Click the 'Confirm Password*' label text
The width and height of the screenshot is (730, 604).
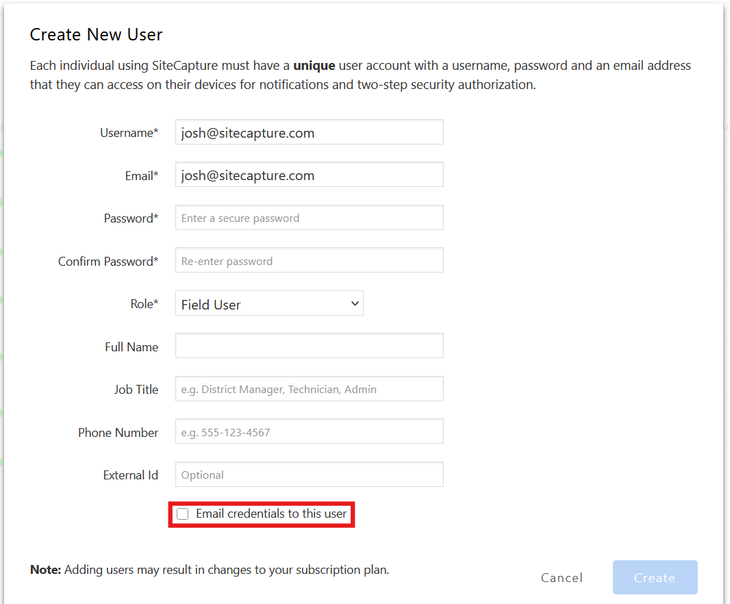tap(108, 261)
